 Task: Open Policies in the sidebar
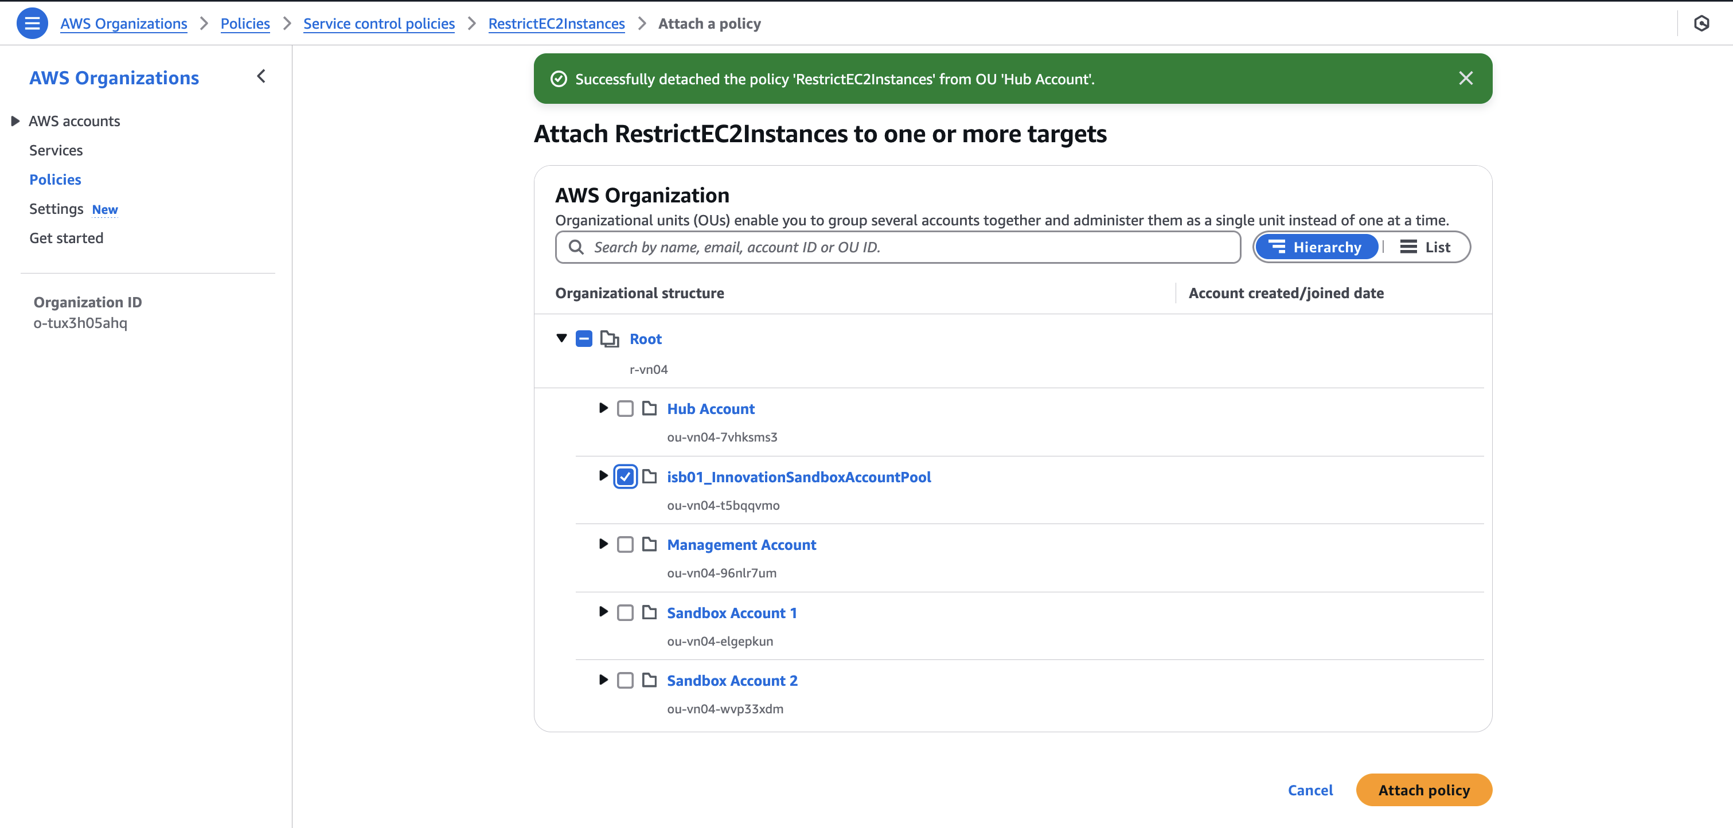(x=55, y=179)
